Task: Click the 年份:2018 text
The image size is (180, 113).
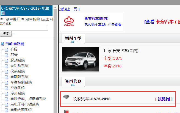Action: pos(112,66)
